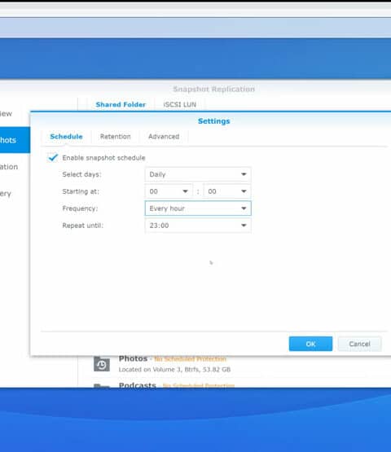Image resolution: width=391 pixels, height=452 pixels.
Task: Open the Frequency dropdown showing Every hour
Action: [198, 208]
